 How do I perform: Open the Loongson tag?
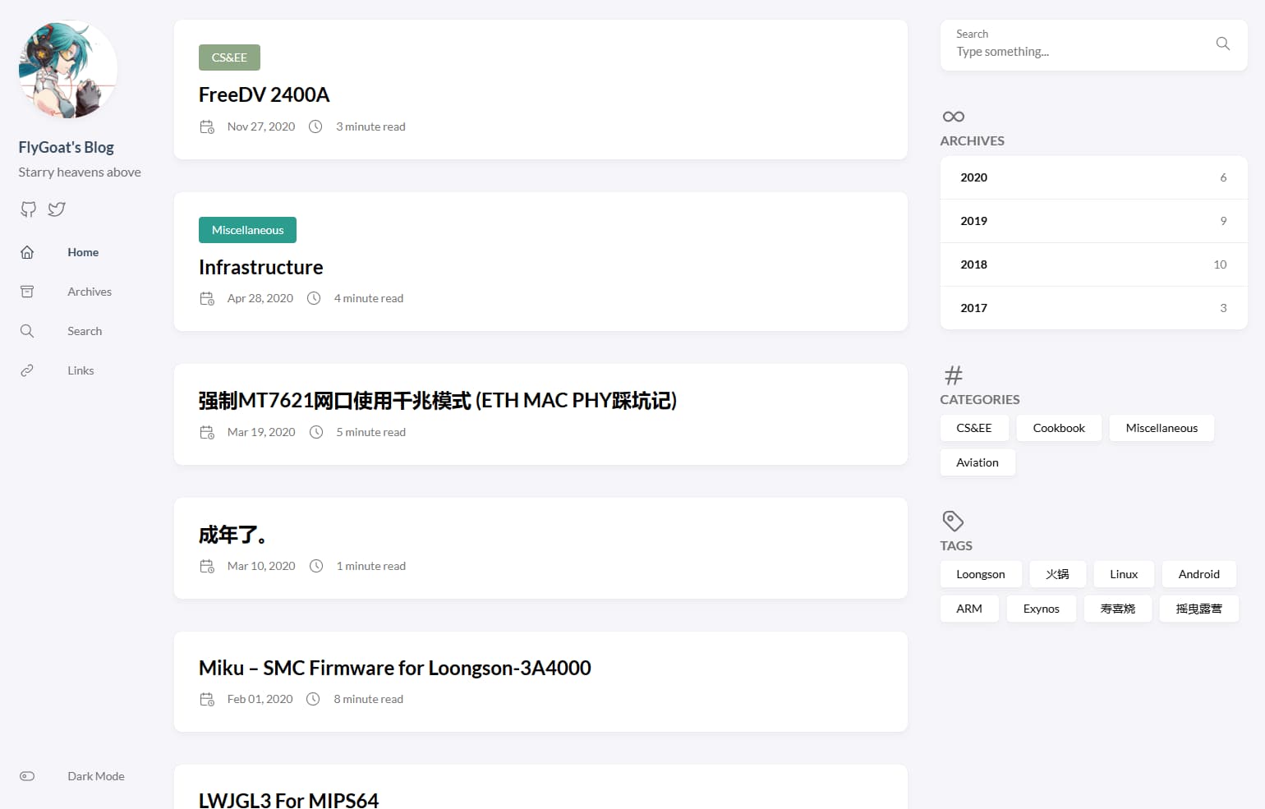(980, 573)
